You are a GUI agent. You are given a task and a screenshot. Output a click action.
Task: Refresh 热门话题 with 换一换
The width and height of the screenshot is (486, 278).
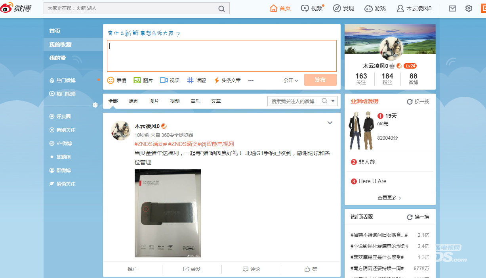[418, 217]
